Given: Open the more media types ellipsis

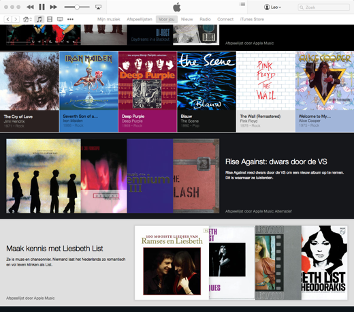Looking at the screenshot, I should coord(70,19).
